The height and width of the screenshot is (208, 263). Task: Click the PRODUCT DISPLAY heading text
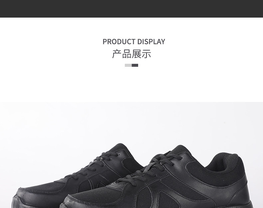[x=134, y=42]
